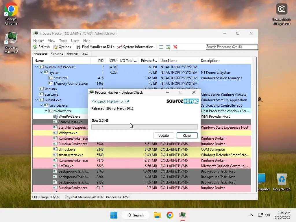Click the smss.exe process icon
The image size is (296, 222).
click(x=51, y=78)
